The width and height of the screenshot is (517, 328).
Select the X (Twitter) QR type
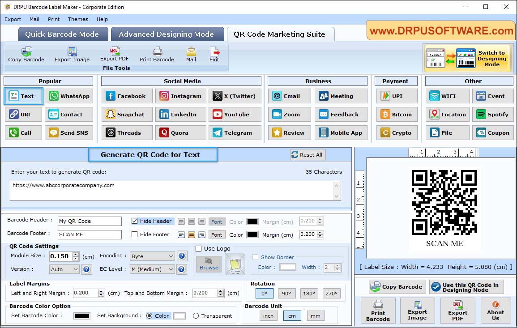coord(235,96)
